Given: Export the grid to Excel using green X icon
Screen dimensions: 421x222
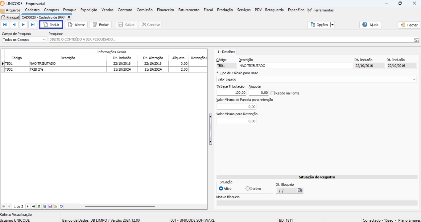Looking at the screenshot, I should (39, 206).
